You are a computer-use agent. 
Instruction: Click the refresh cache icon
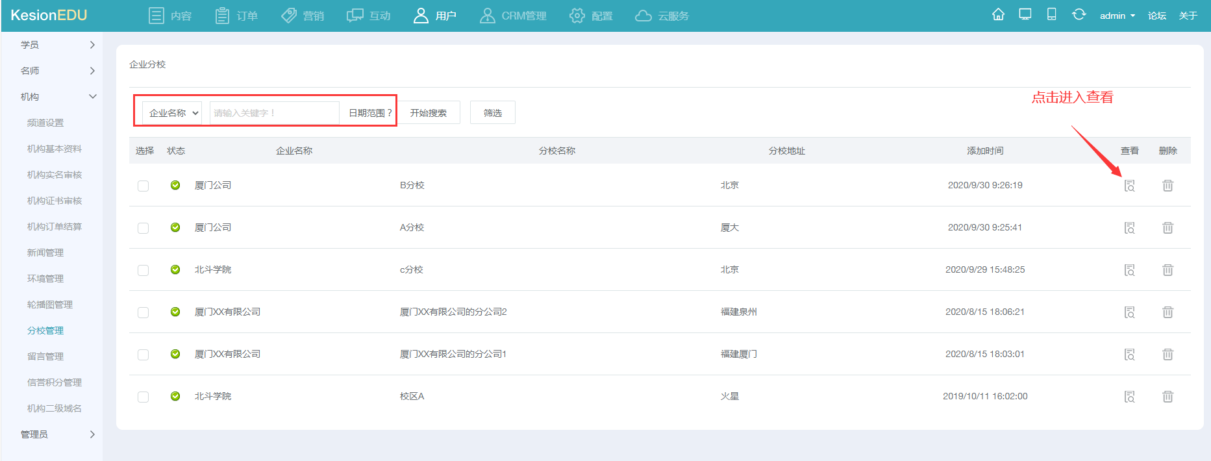click(x=1079, y=15)
